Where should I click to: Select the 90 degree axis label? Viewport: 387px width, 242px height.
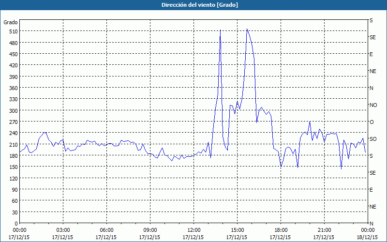(15, 190)
